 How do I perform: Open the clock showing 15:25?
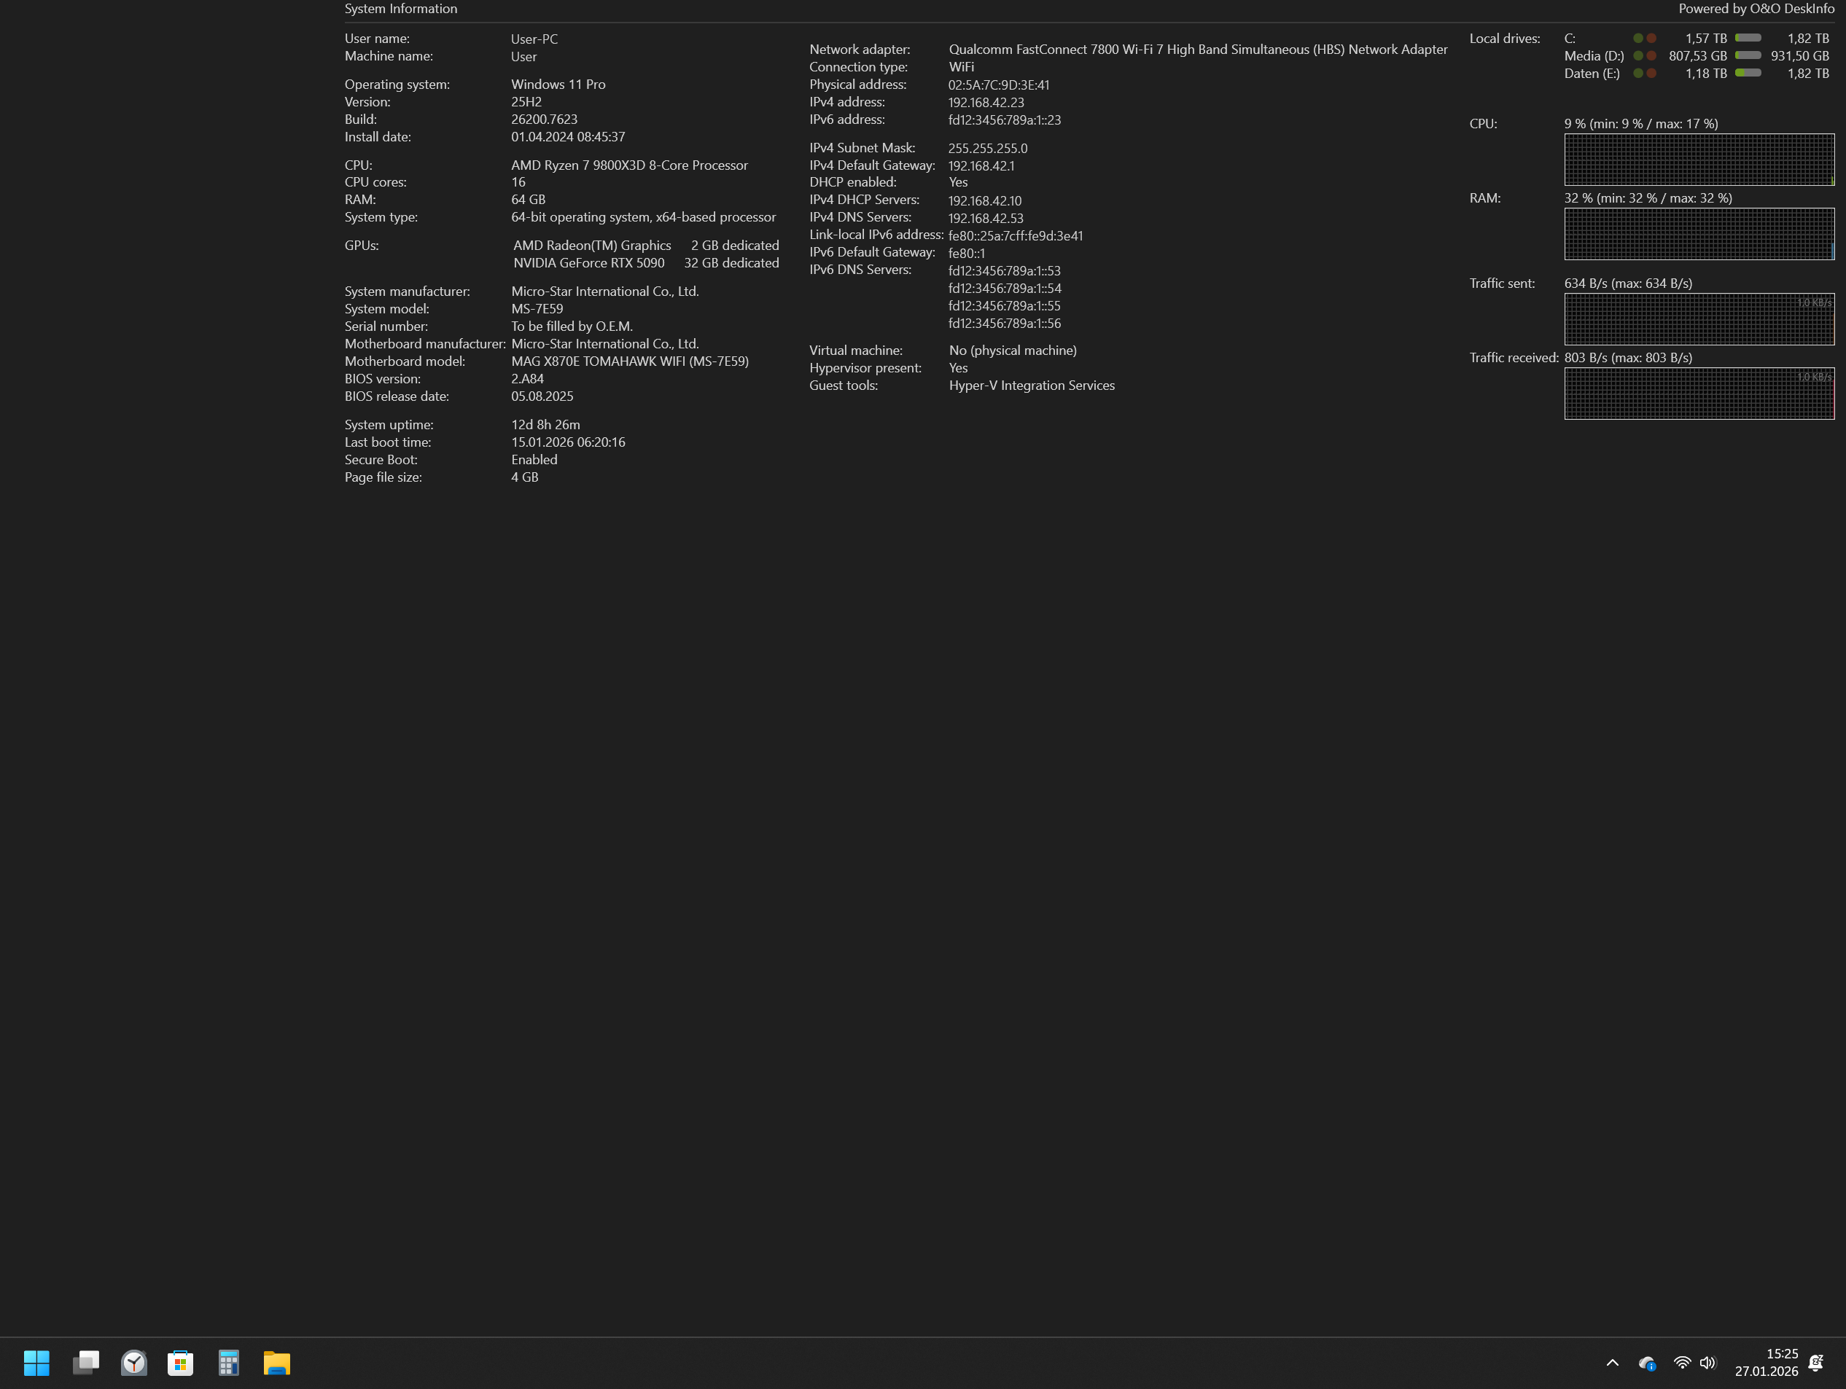pos(1766,1362)
